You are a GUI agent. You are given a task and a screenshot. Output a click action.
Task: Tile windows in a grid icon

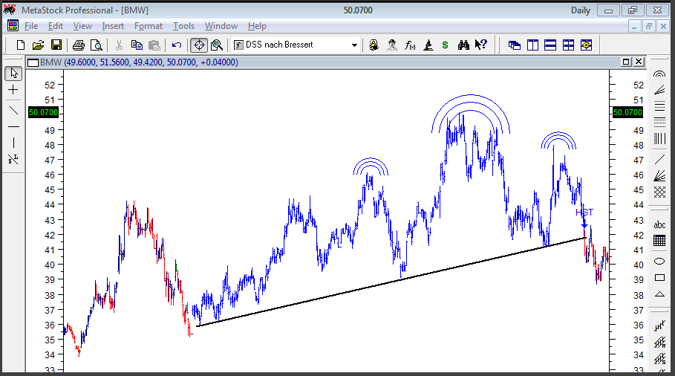(568, 45)
